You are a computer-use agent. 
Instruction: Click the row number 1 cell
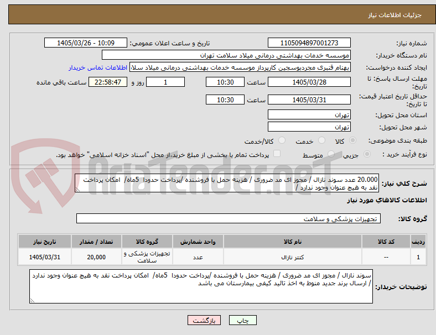(x=418, y=257)
